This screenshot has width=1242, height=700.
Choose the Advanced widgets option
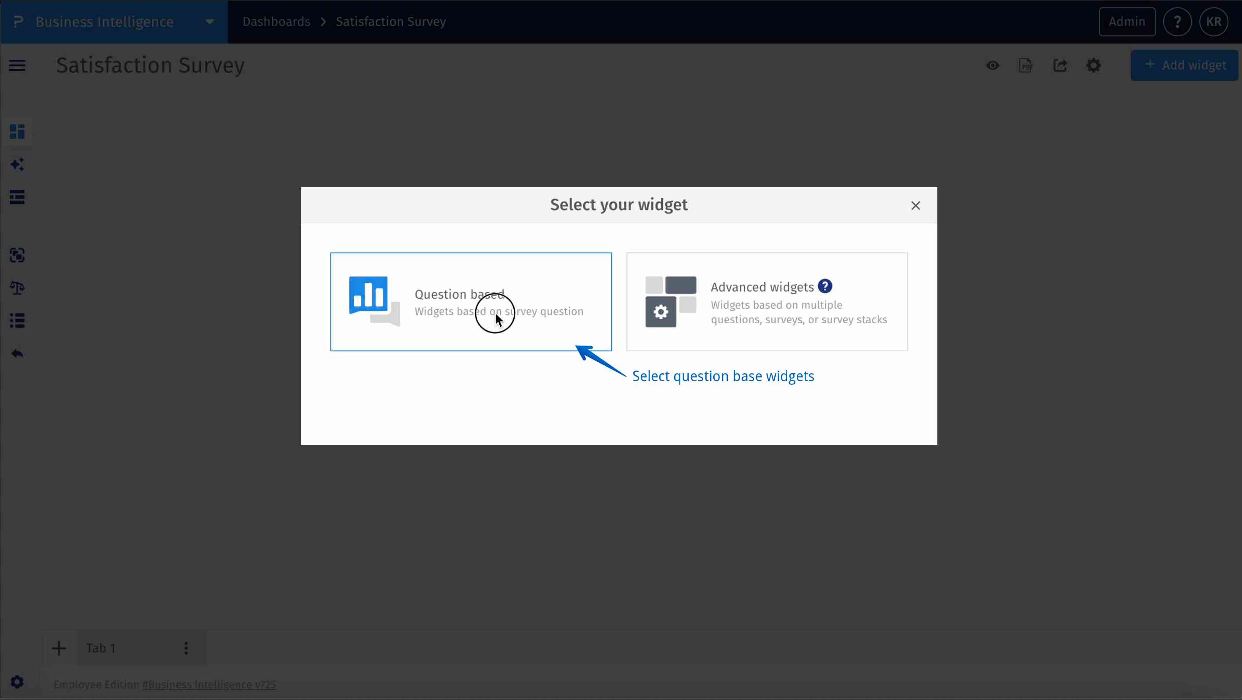point(766,302)
